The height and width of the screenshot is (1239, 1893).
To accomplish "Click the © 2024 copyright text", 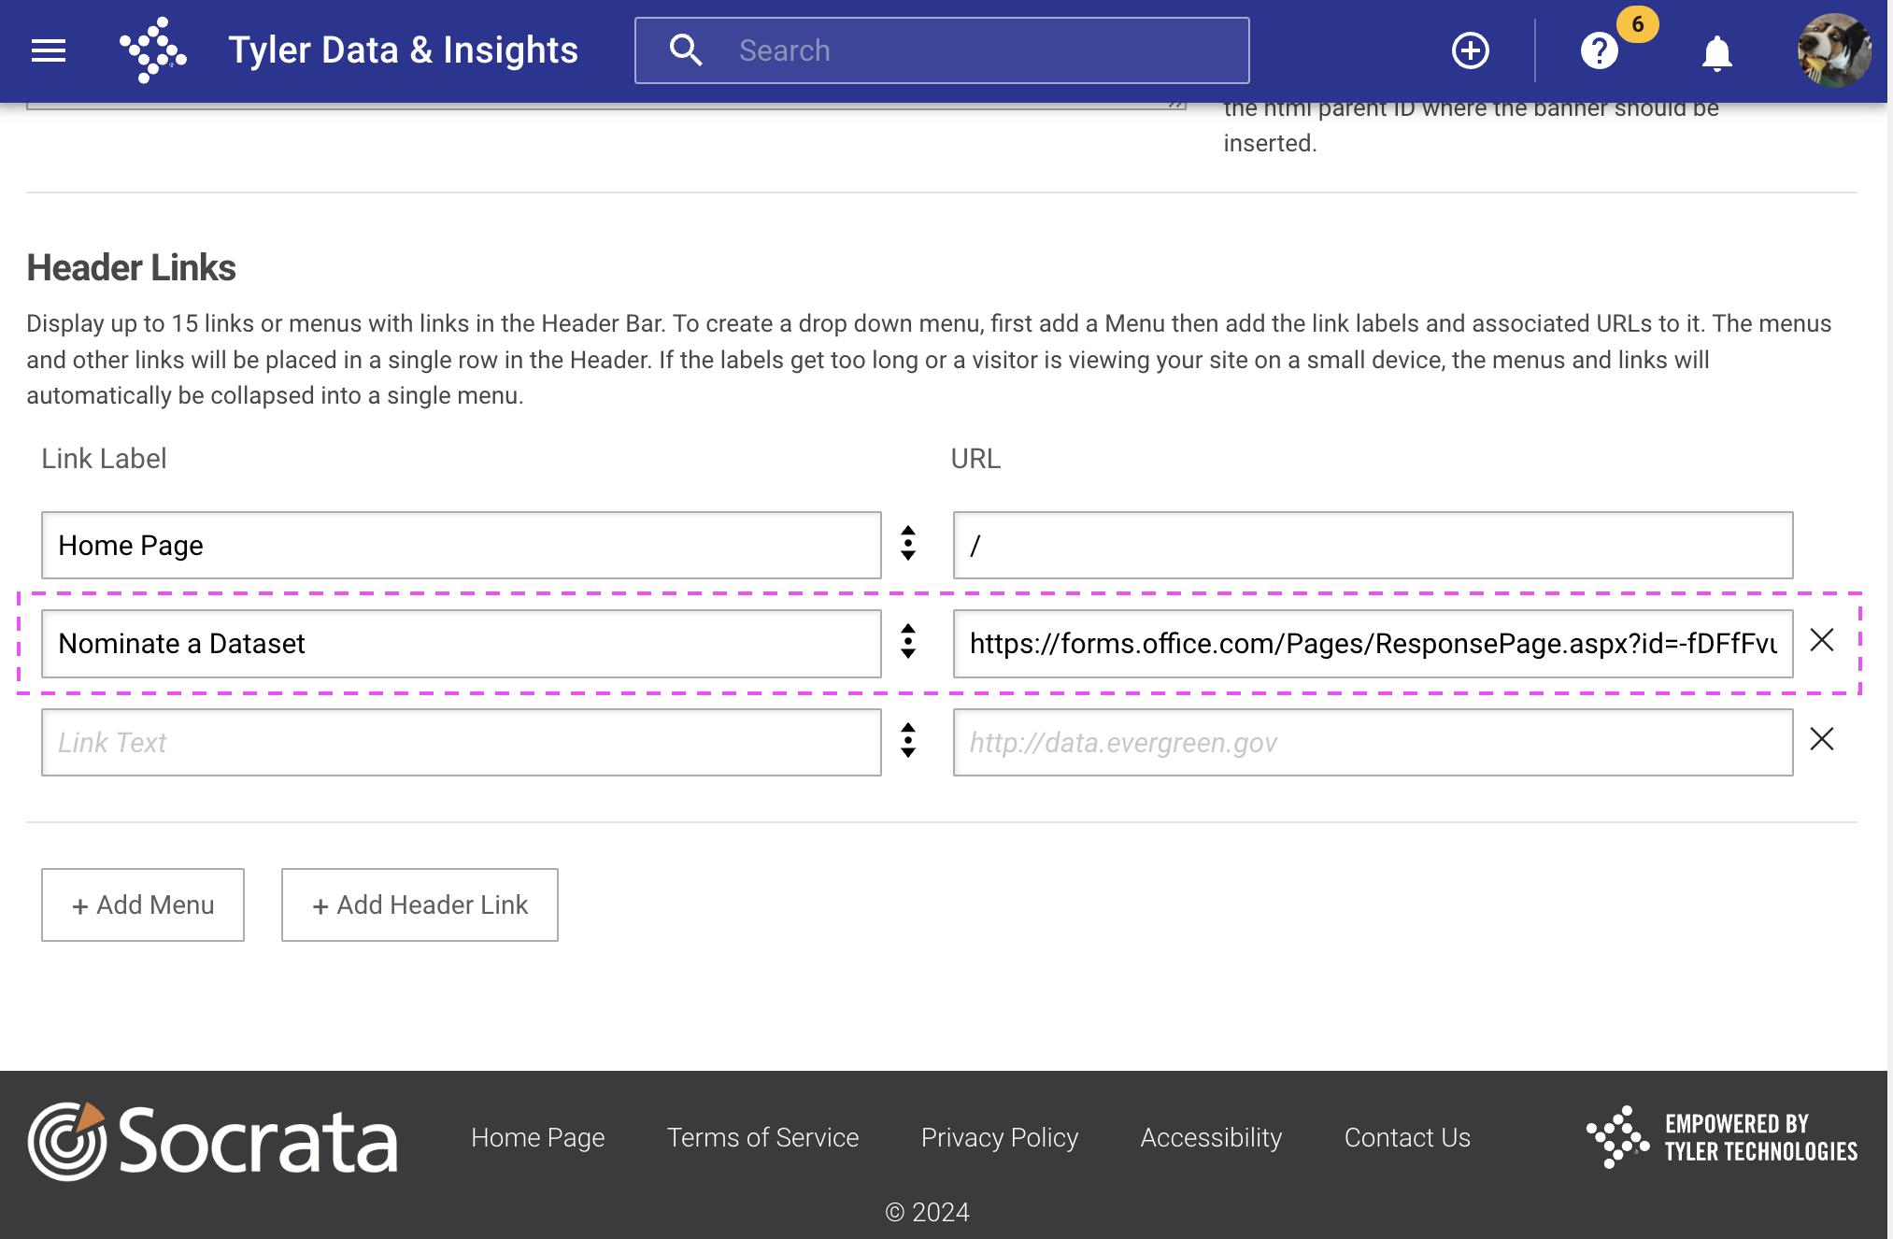I will click(927, 1212).
